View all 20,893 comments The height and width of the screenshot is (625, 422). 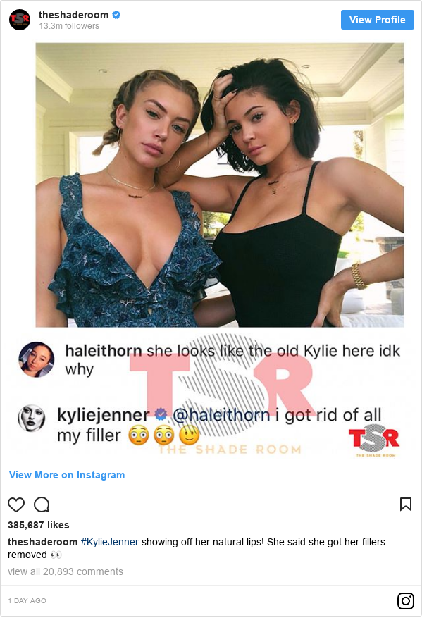click(66, 571)
